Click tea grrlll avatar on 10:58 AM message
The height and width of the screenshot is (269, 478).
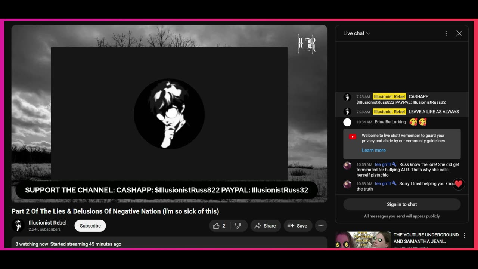coord(347,184)
